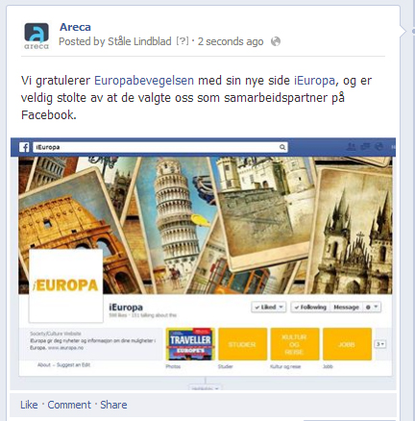Open the Traveller photos thumbnail
Viewport: 415px width, 421px height.
tap(190, 344)
